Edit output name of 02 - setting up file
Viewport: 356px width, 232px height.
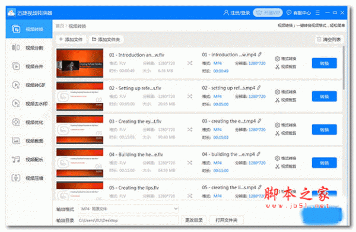click(259, 87)
